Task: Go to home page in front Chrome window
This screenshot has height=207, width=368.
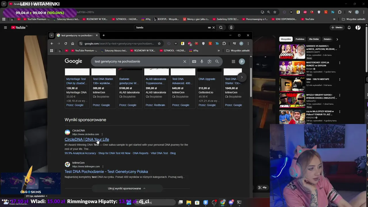Action: pyautogui.click(x=72, y=43)
